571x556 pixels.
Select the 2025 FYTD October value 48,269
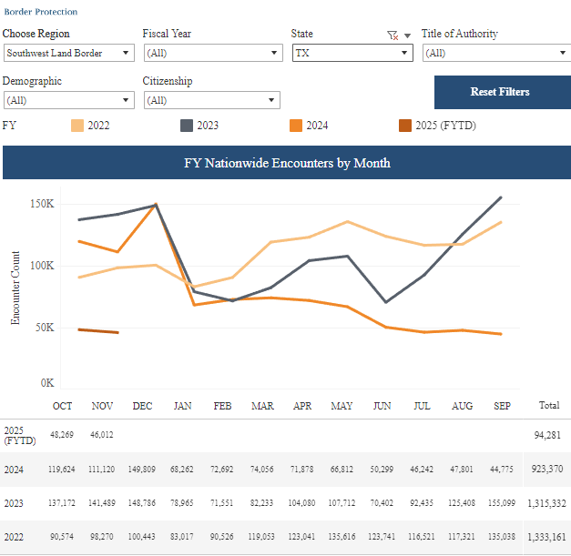62,435
